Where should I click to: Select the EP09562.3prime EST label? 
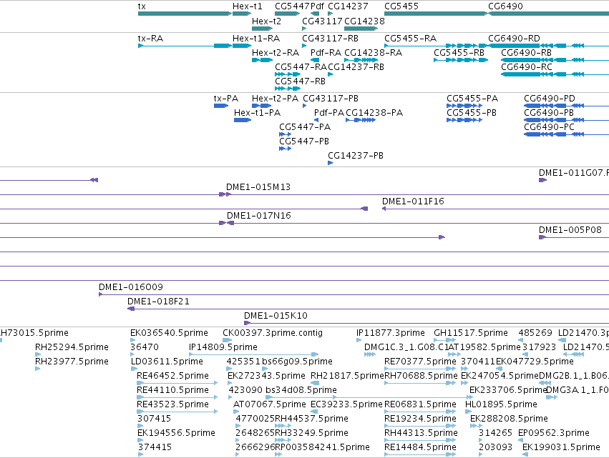tap(553, 433)
